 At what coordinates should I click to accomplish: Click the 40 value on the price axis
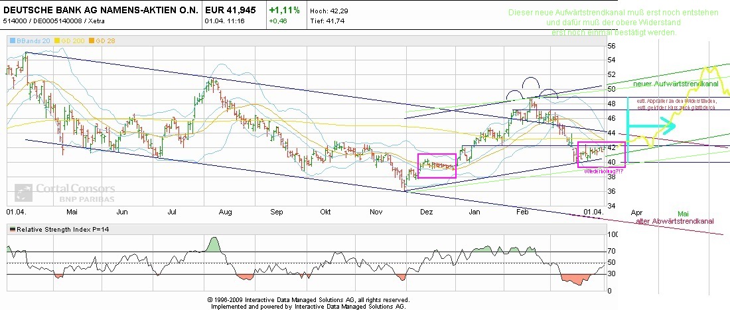point(611,162)
